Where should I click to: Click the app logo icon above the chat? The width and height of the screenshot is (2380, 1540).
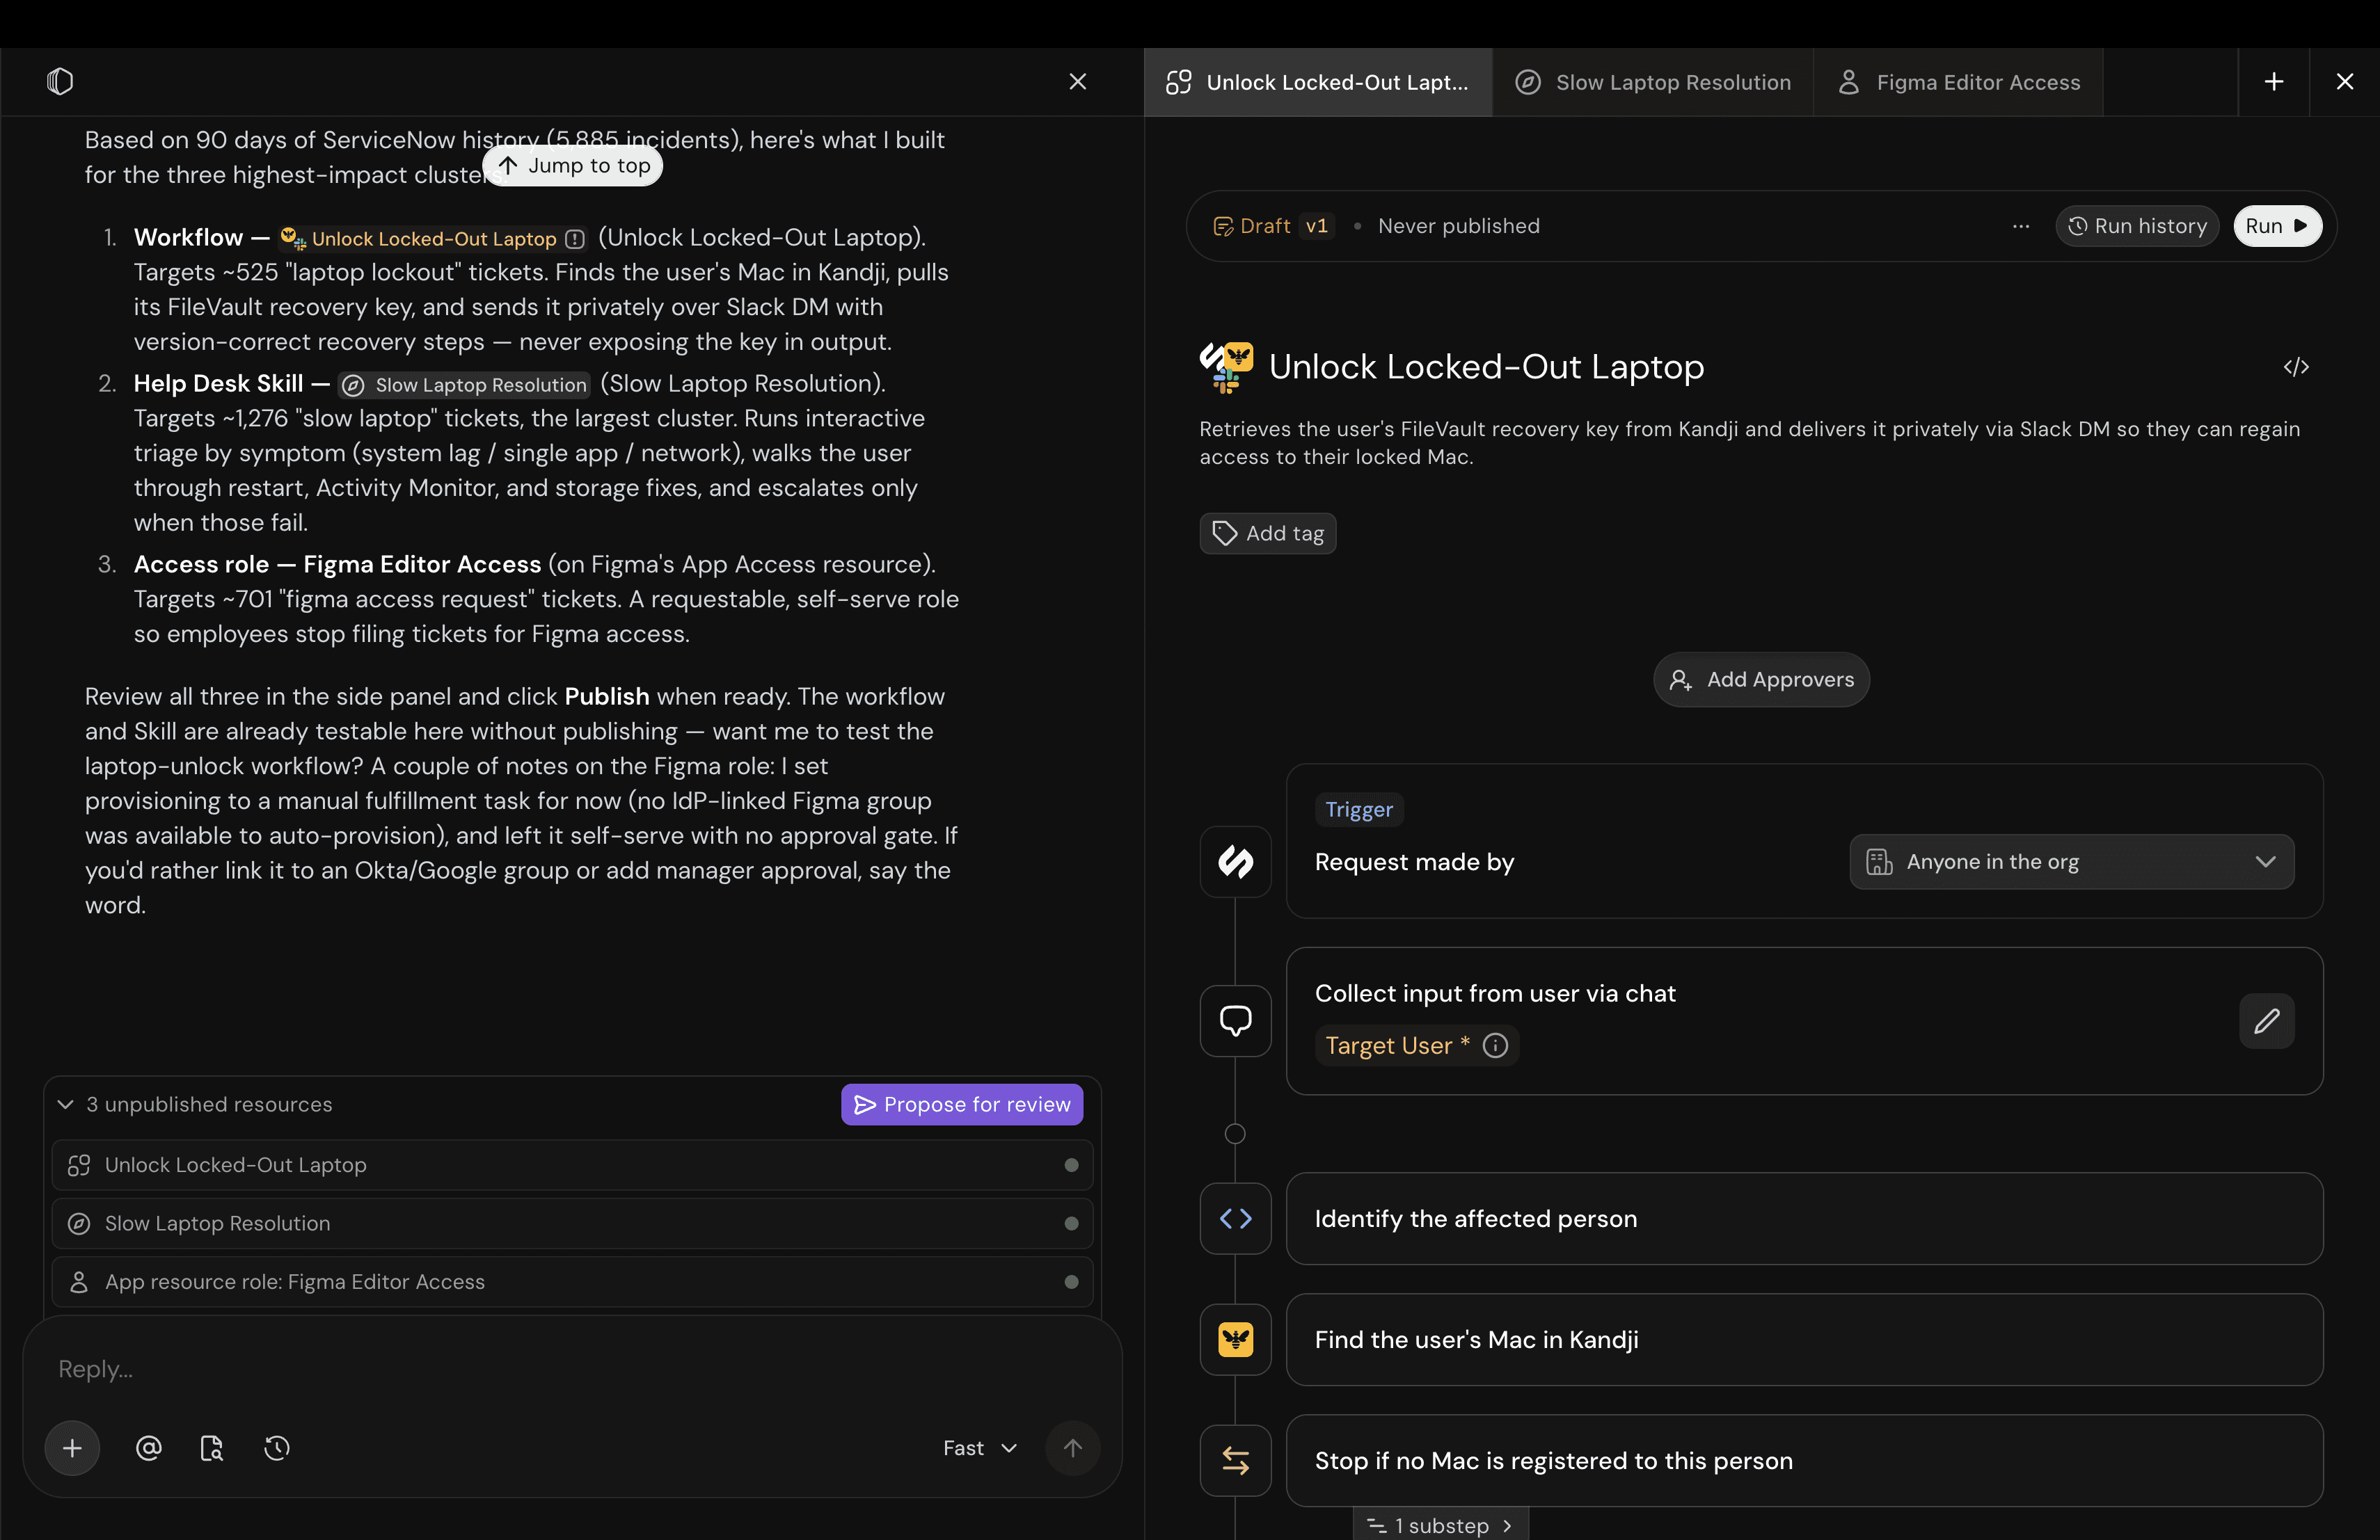pos(60,81)
